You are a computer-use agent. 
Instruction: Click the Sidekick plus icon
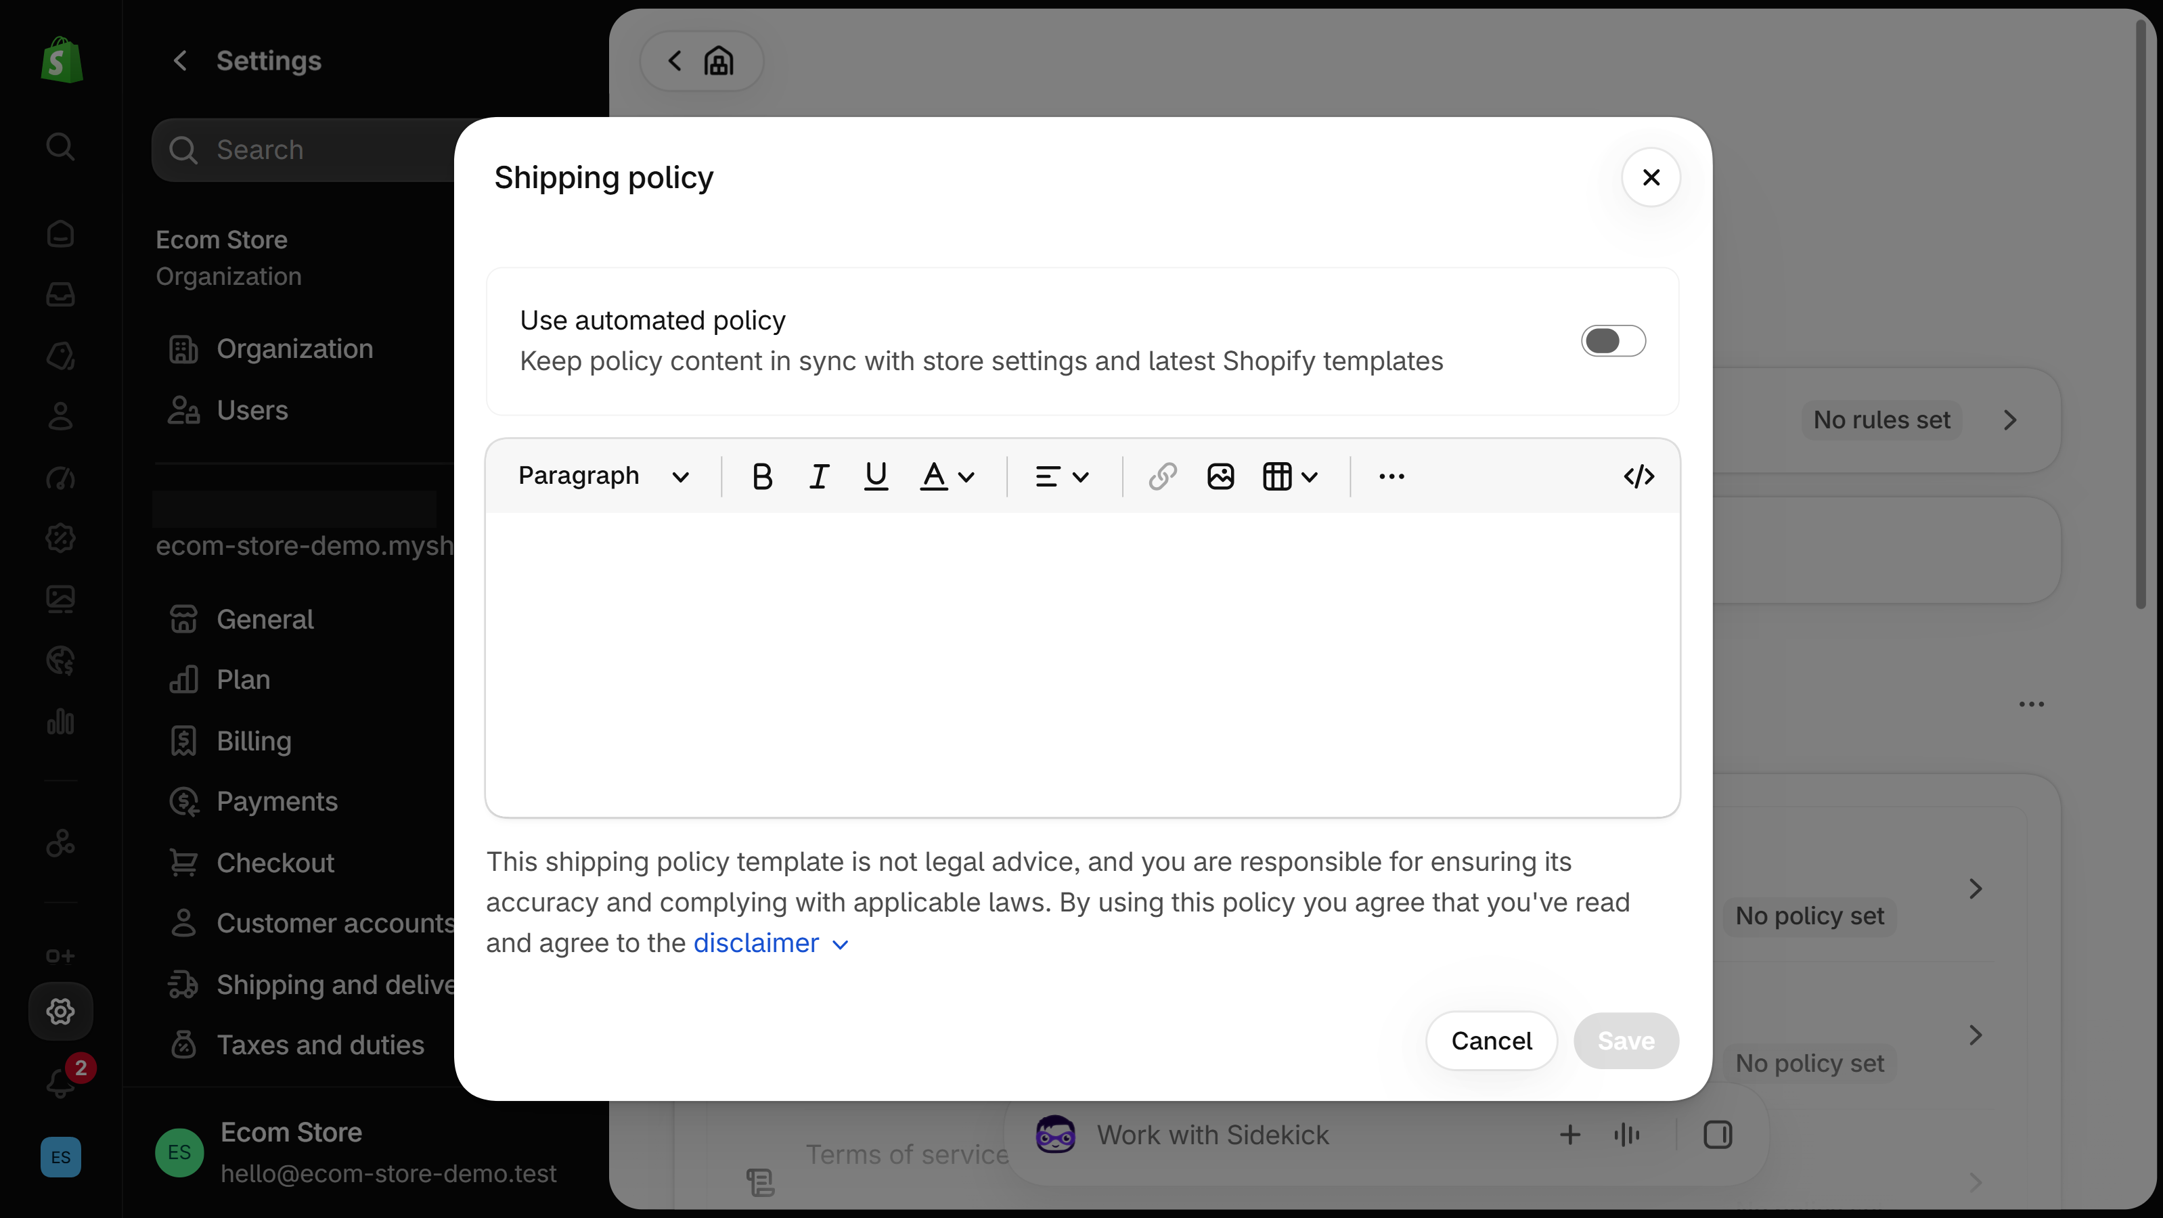[x=1569, y=1135]
